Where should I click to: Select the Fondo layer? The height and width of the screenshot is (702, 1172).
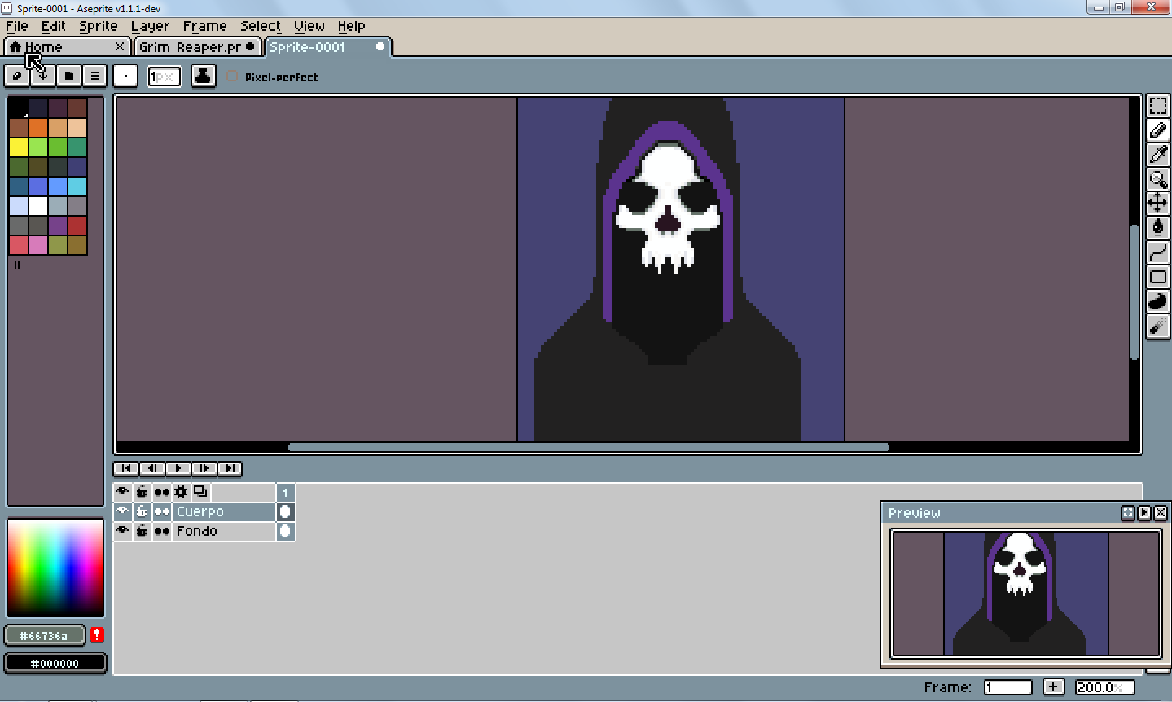click(223, 531)
